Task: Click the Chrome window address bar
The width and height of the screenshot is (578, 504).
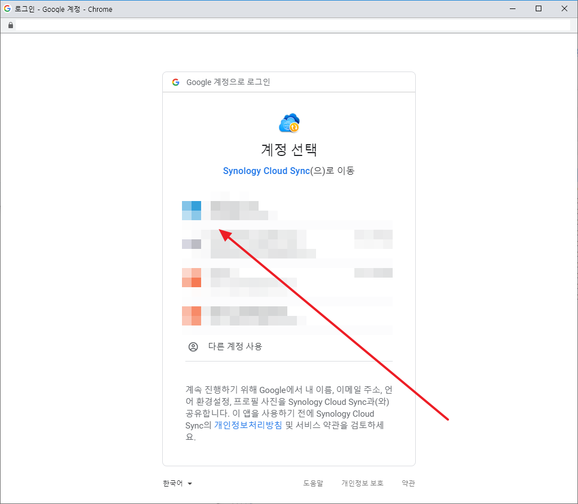Action: tap(293, 25)
